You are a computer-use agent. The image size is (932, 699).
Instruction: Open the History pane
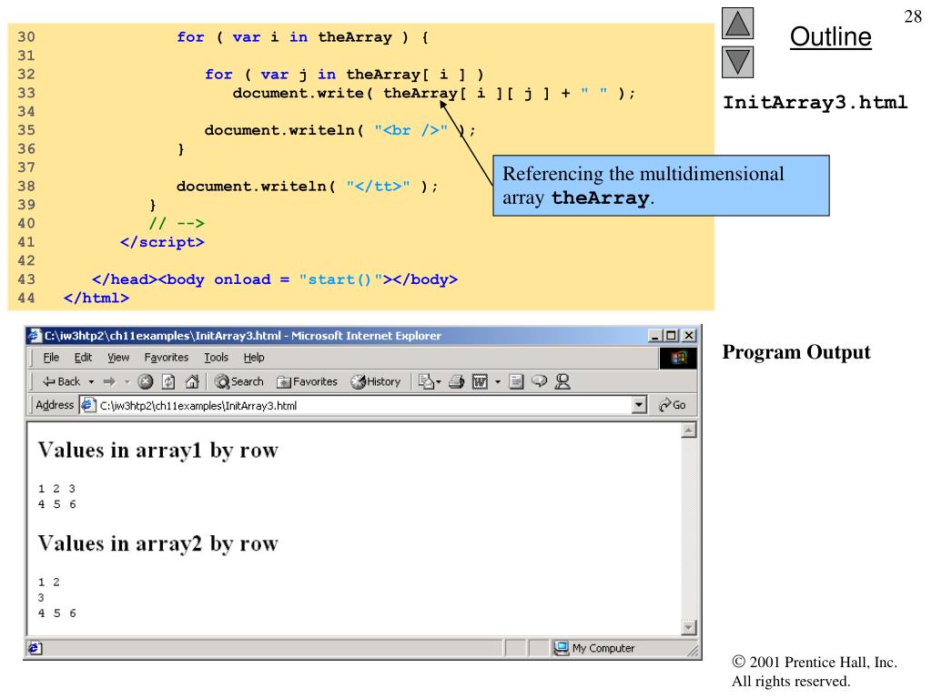click(376, 381)
